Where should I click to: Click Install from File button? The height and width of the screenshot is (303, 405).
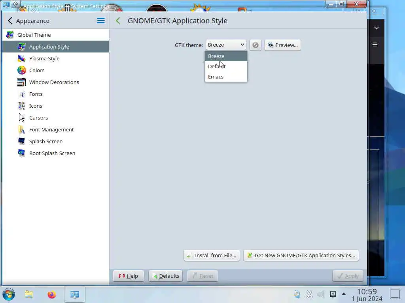click(x=212, y=255)
